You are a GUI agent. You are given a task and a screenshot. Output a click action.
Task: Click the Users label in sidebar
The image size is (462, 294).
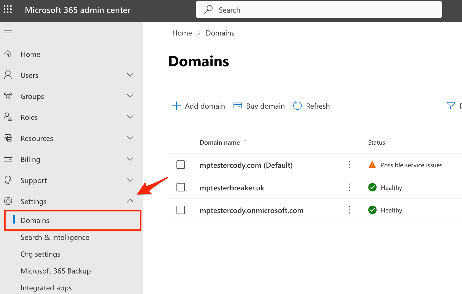29,75
